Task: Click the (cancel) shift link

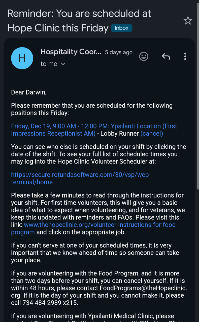Action: [152, 134]
